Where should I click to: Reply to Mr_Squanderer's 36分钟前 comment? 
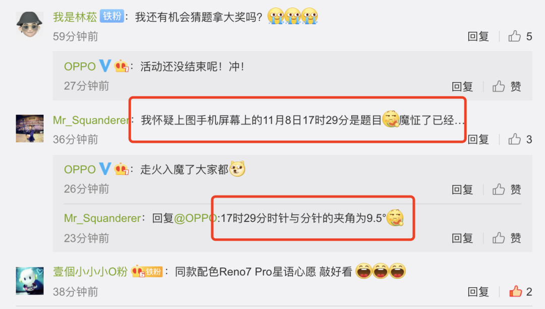[478, 139]
